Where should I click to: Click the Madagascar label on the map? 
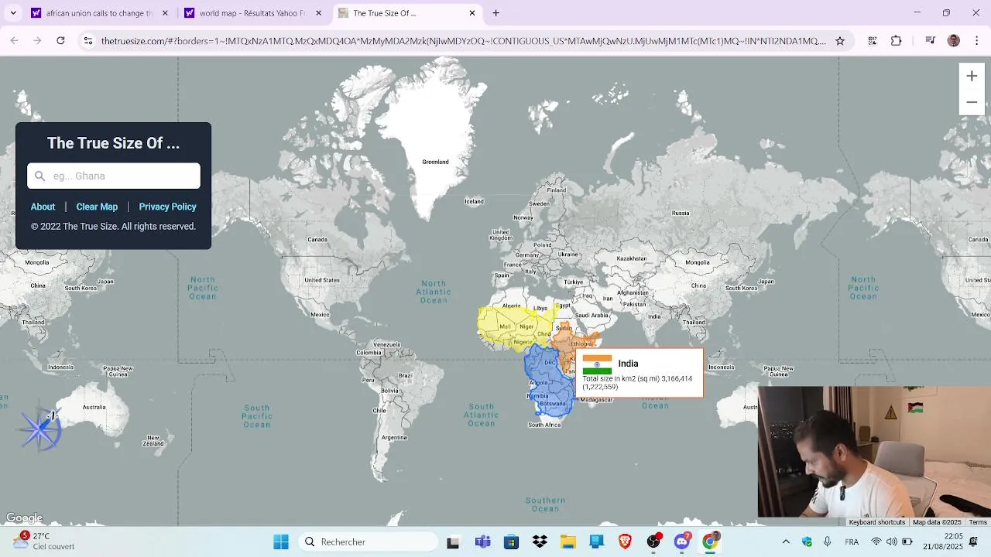pos(596,400)
